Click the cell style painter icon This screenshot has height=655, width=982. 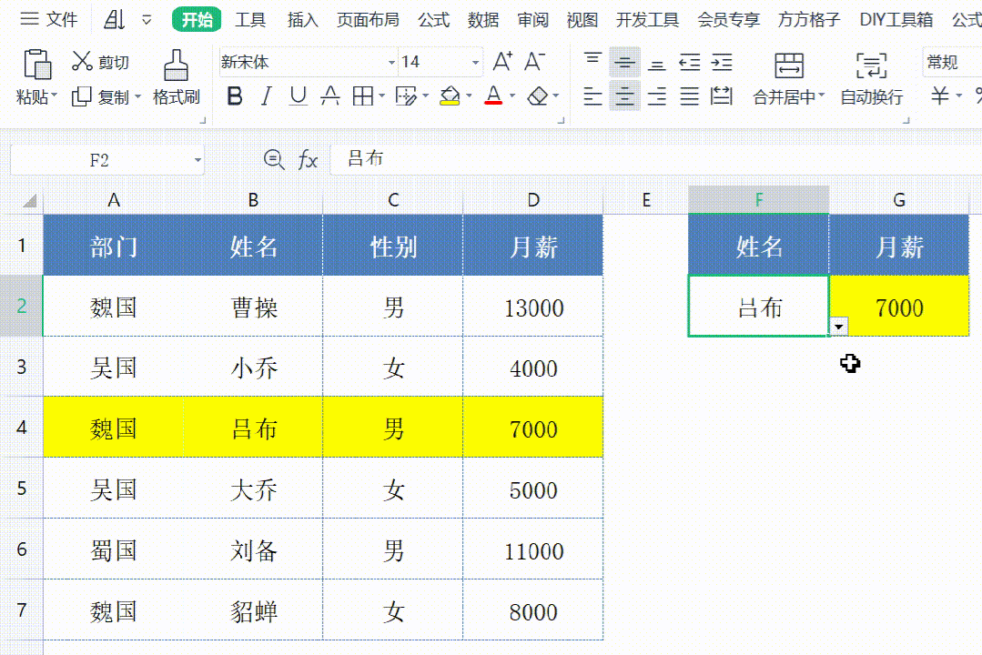click(406, 96)
